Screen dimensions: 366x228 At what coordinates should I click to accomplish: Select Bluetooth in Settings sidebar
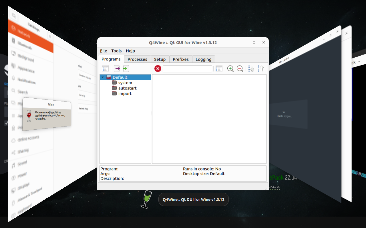coord(25,45)
